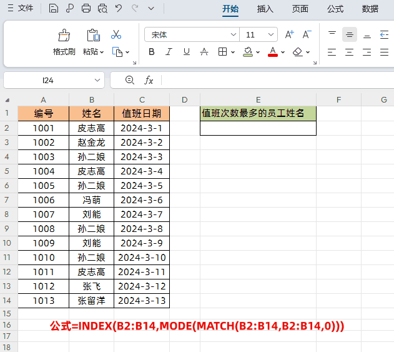The image size is (394, 352).
Task: Click the Save icon in quick access toolbar
Action: [54, 8]
